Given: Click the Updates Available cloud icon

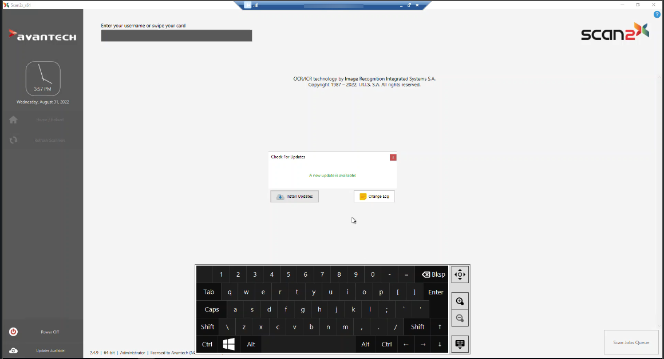Looking at the screenshot, I should (x=13, y=350).
